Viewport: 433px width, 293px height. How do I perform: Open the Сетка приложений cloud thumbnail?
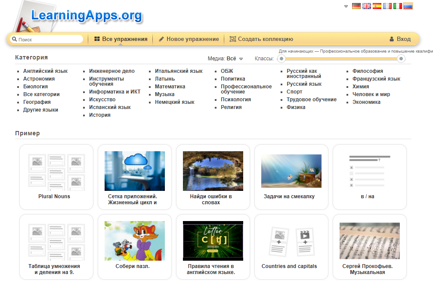135,171
